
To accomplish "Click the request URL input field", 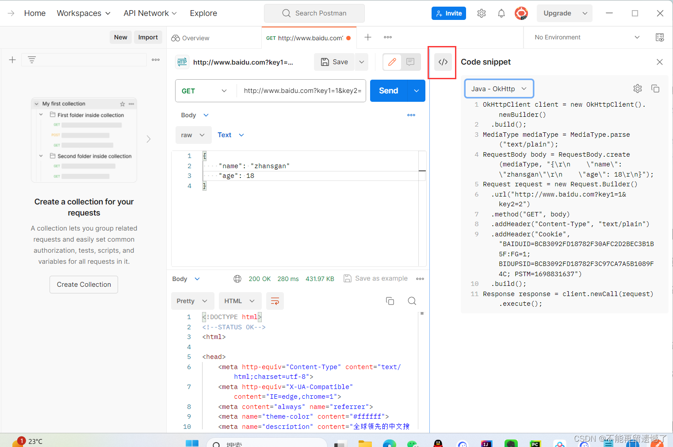I will (302, 91).
